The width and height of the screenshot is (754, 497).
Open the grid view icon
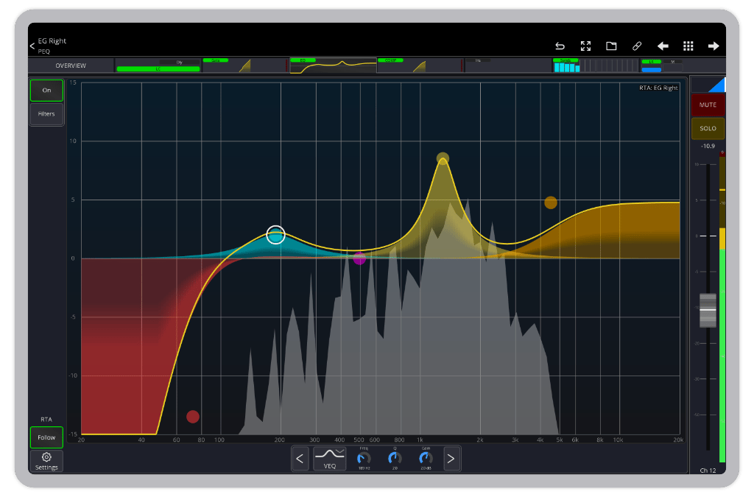(x=688, y=46)
